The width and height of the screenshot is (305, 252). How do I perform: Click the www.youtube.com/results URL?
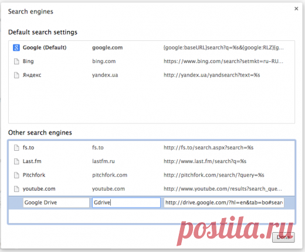tap(223, 189)
